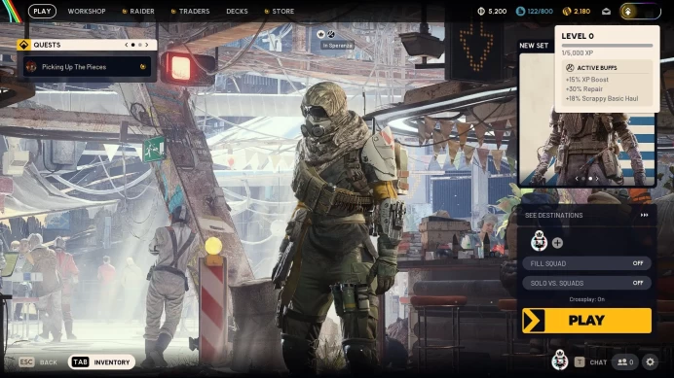Open the CHAT panel
This screenshot has height=378, width=674.
tap(598, 362)
